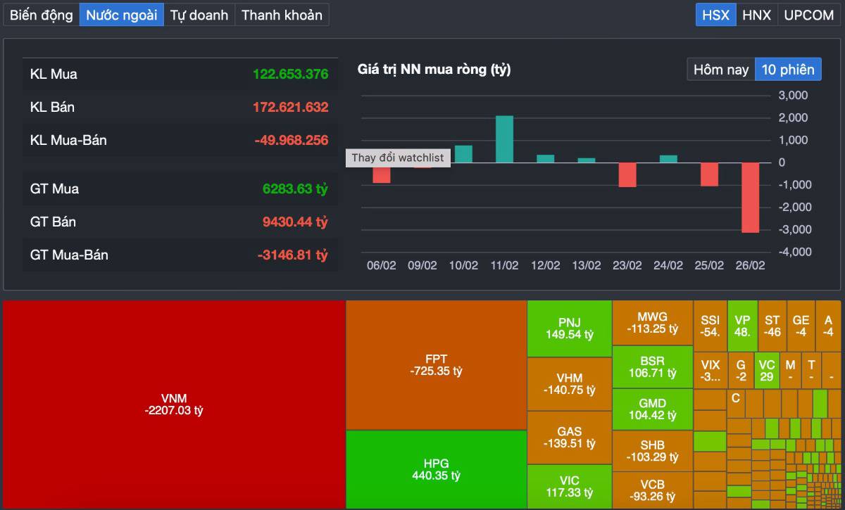Click the KL Mua-Bán value -49.968.256
The width and height of the screenshot is (845, 510).
click(x=291, y=140)
